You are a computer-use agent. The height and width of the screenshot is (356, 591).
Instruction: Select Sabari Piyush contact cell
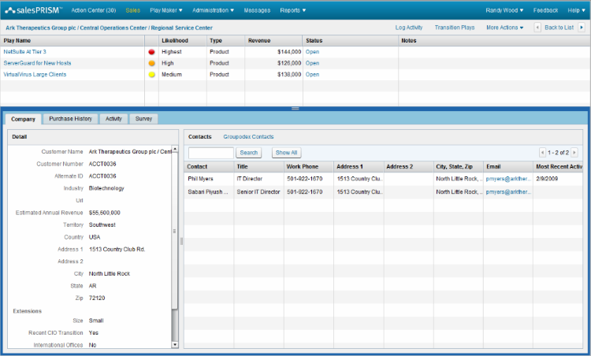(209, 192)
